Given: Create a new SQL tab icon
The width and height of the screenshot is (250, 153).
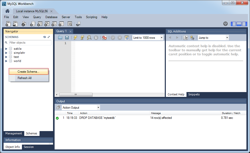Looking at the screenshot, I should [x=8, y=24].
